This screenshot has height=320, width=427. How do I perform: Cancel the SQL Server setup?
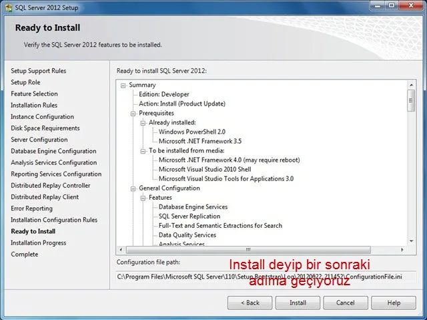(346, 303)
